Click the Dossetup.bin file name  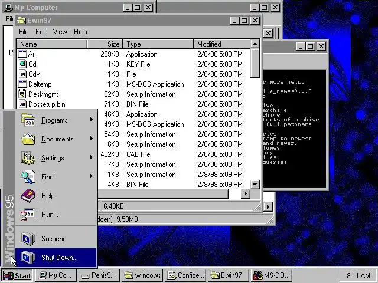(47, 104)
